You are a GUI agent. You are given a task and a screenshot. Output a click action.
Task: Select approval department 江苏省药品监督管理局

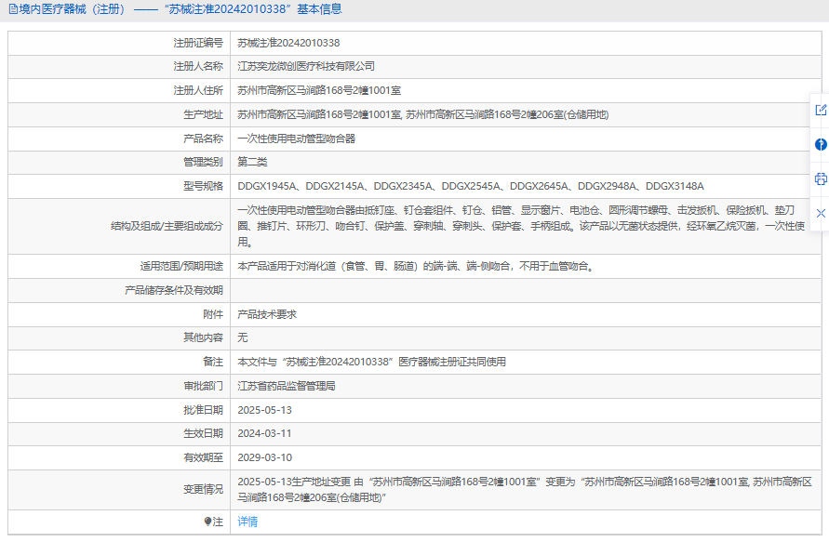(286, 386)
